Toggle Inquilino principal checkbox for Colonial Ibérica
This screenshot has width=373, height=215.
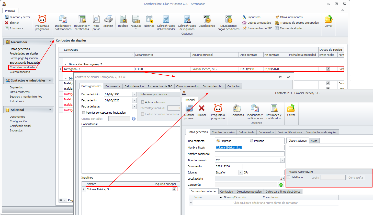point(174,189)
